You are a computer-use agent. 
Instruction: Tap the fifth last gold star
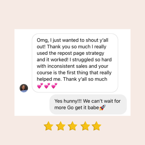96,126
